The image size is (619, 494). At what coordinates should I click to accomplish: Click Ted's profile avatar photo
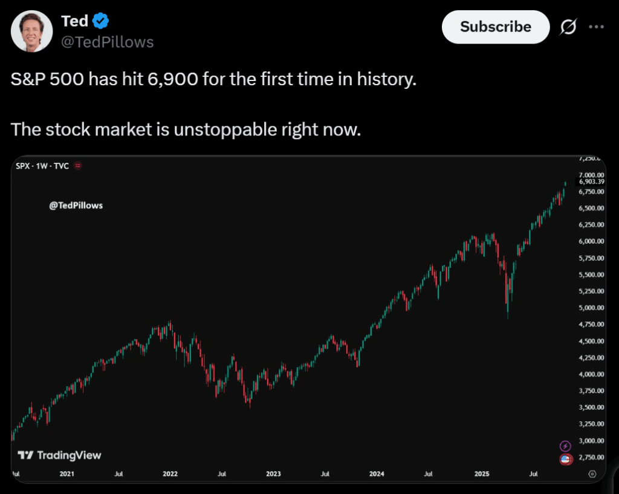coord(31,31)
